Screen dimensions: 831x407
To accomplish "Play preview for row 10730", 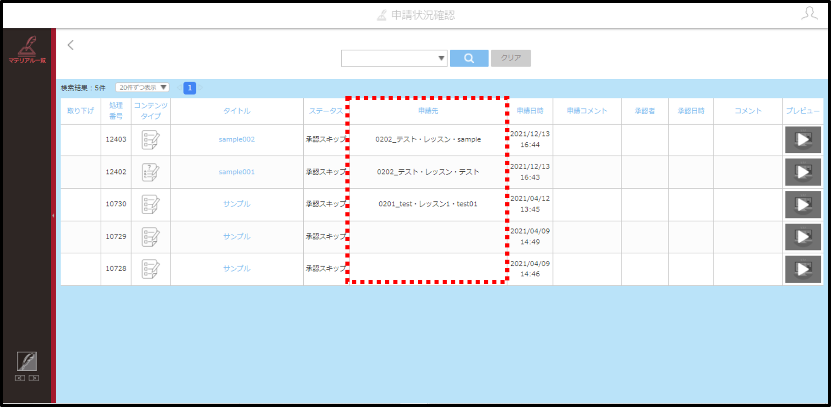I will click(803, 204).
